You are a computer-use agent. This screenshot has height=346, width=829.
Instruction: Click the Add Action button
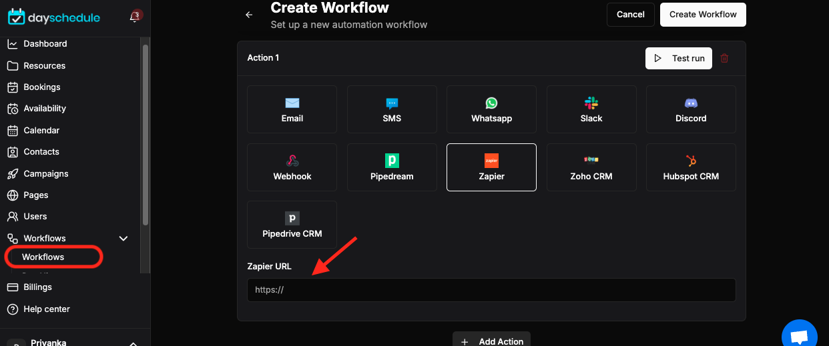pos(492,341)
